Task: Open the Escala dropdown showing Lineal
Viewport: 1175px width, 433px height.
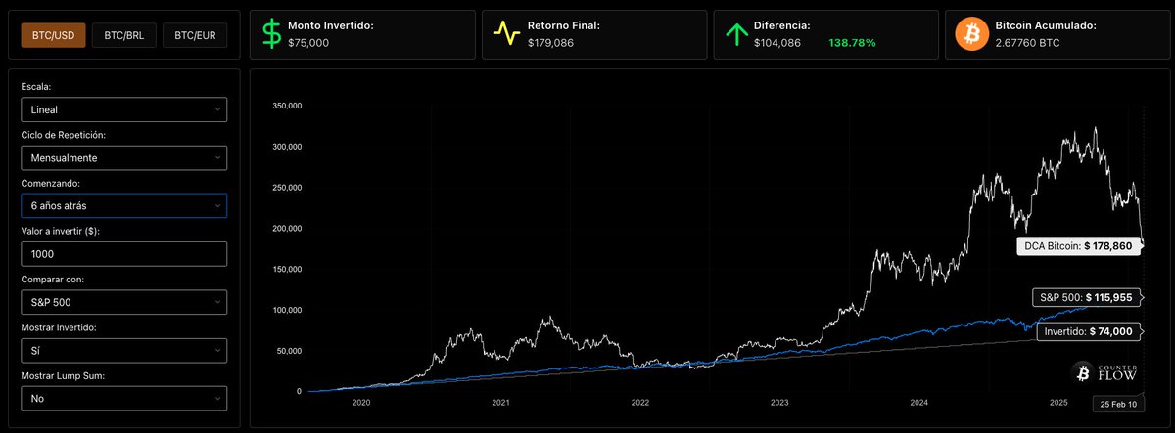Action: [x=123, y=109]
